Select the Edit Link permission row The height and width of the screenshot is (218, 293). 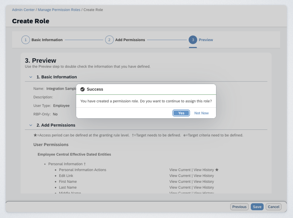pos(66,176)
